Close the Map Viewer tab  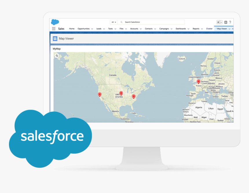233,29
